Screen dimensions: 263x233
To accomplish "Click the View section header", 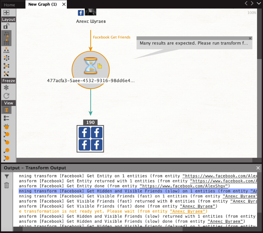I will point(8,103).
